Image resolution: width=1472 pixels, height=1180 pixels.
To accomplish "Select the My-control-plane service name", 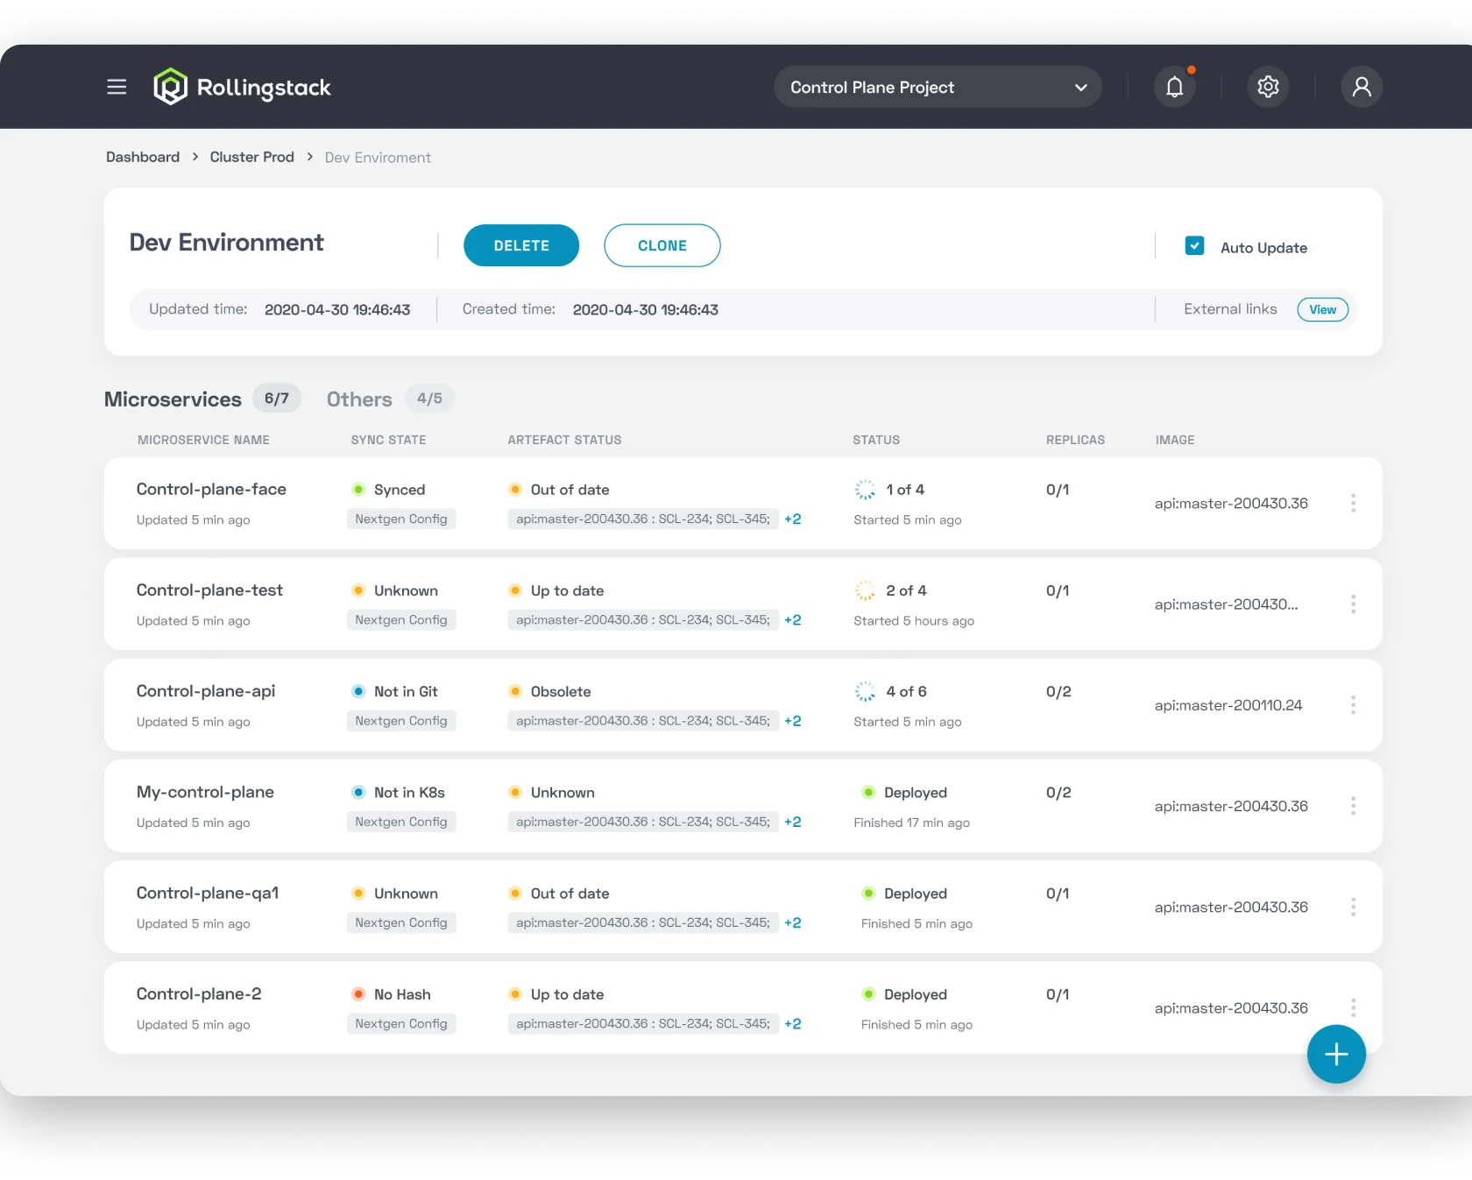I will tap(205, 792).
